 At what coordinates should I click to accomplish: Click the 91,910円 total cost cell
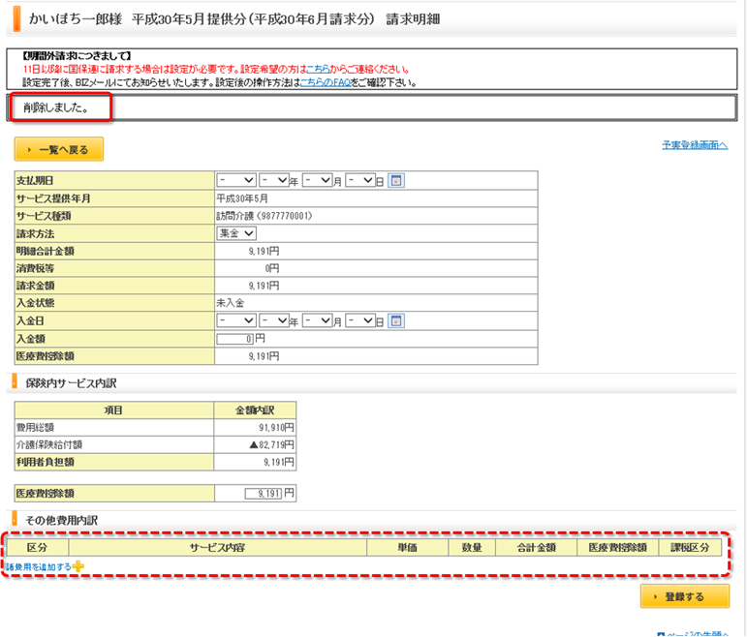click(x=255, y=428)
